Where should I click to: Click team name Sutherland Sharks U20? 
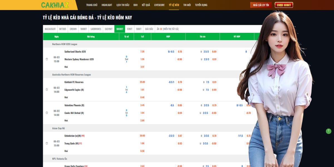(75, 51)
